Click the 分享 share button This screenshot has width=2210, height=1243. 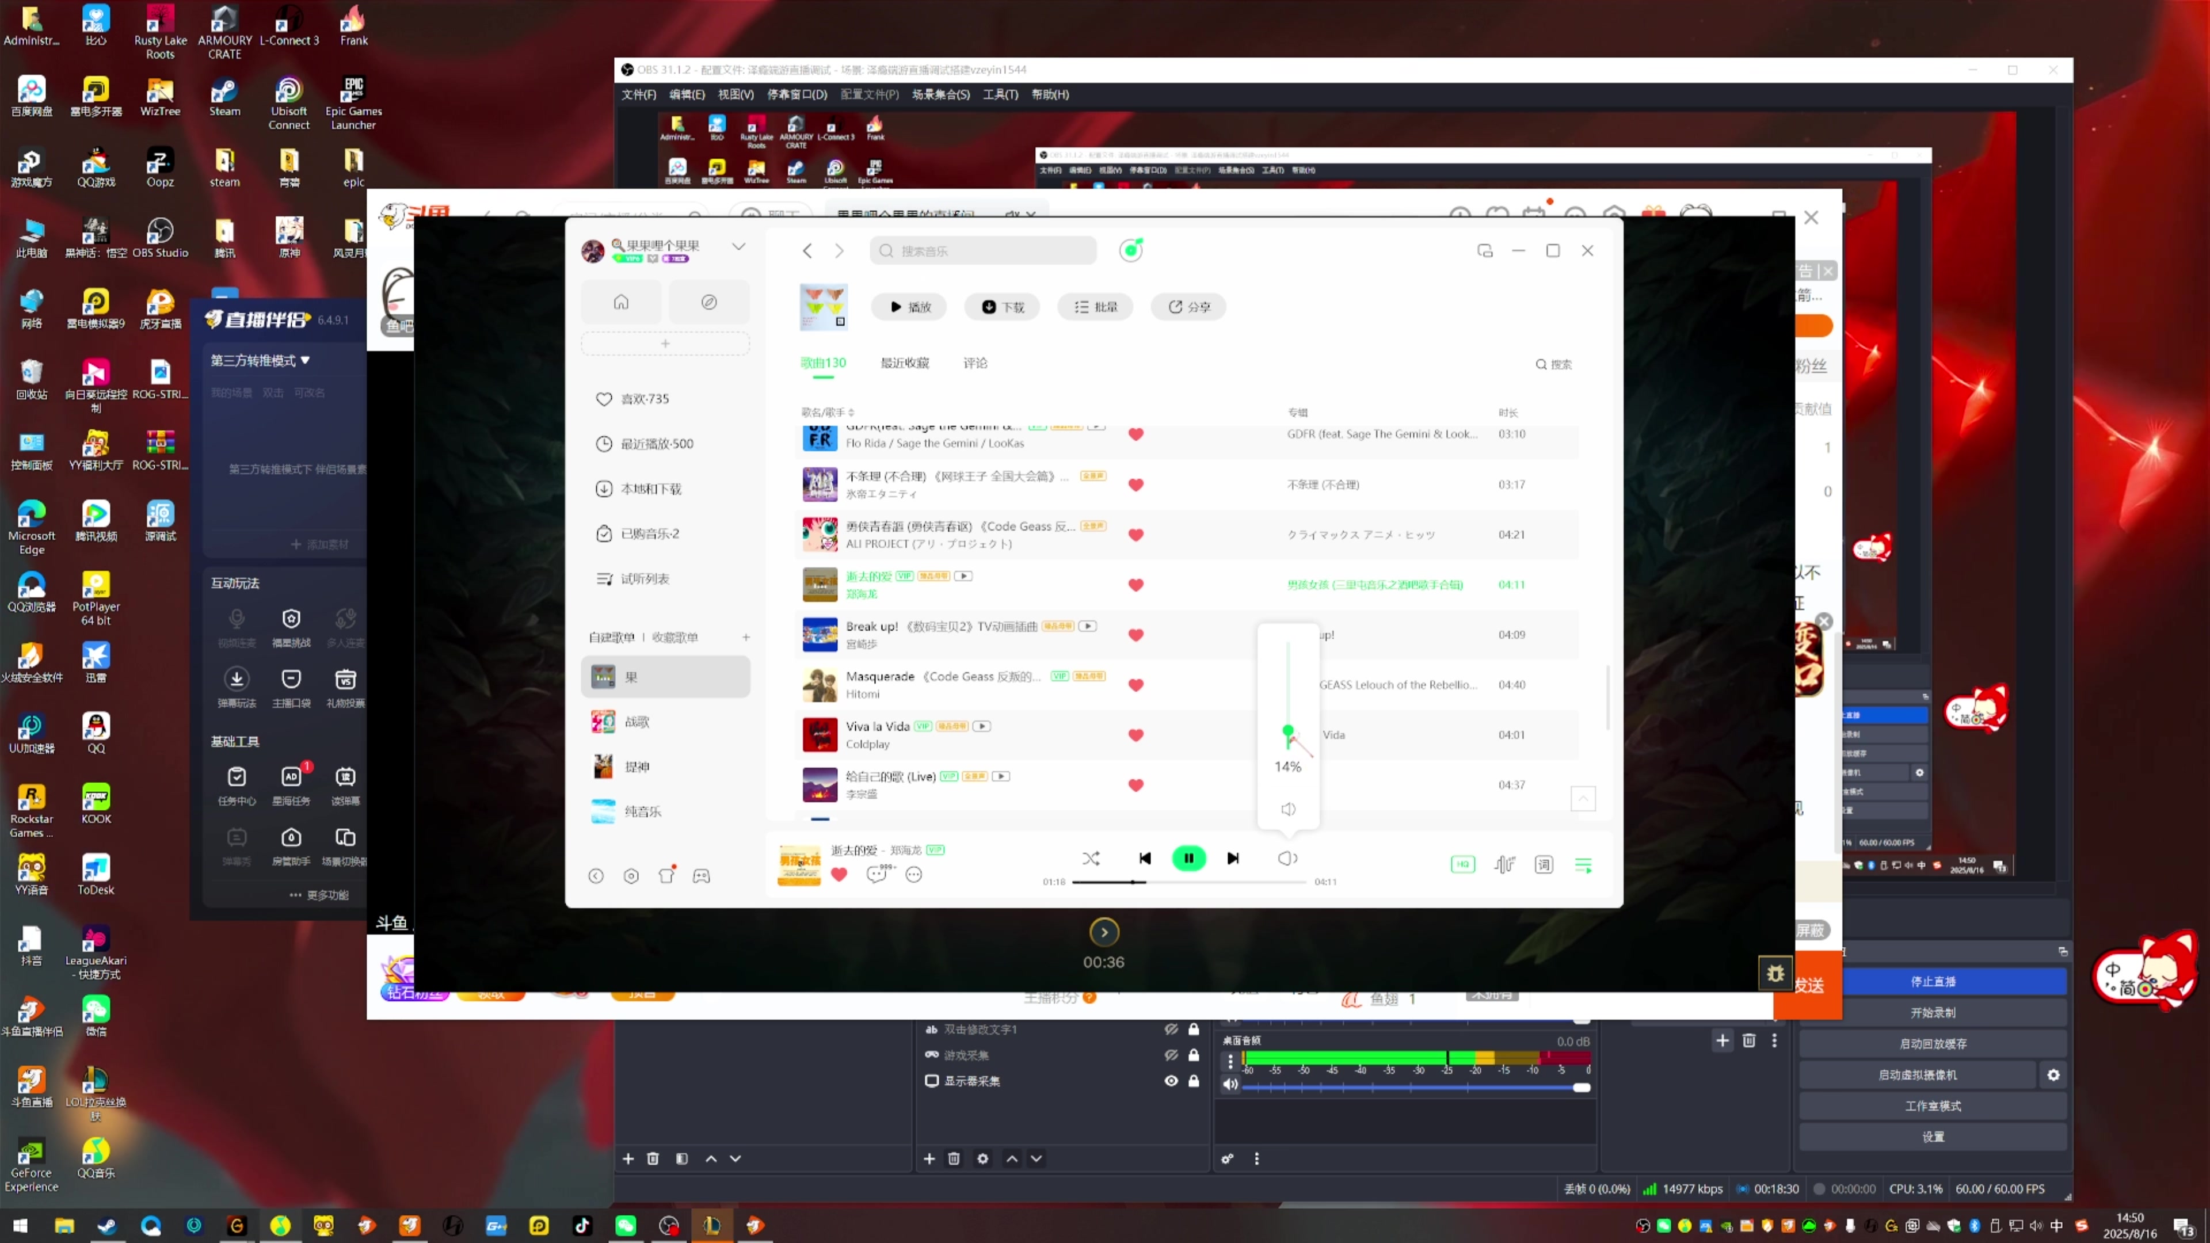click(x=1188, y=307)
